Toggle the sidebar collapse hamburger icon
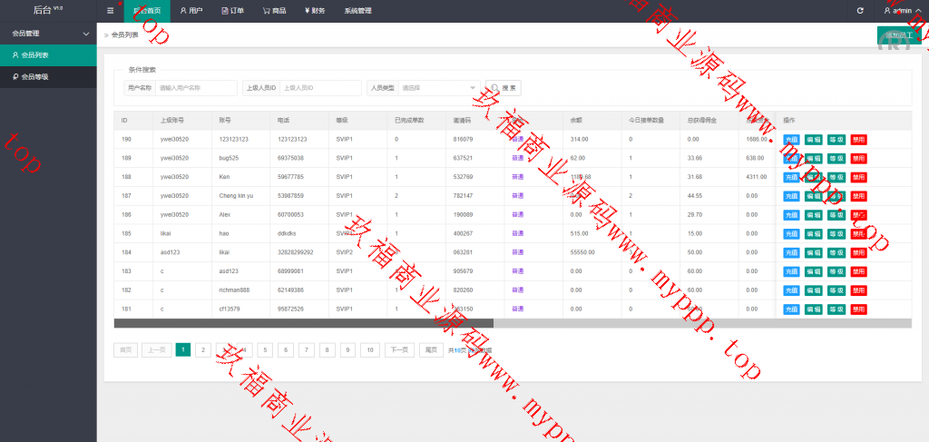Viewport: 929px width, 442px height. (111, 11)
